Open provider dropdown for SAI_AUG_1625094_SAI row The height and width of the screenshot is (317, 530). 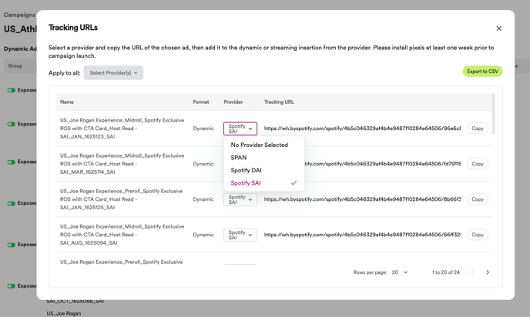[x=240, y=235]
